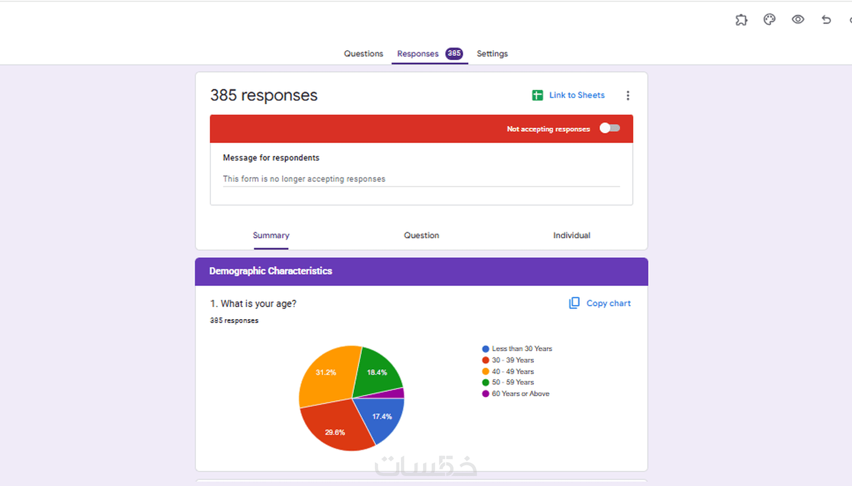Click the red 30 - 39 Years legend dot
852x486 pixels.
(486, 360)
